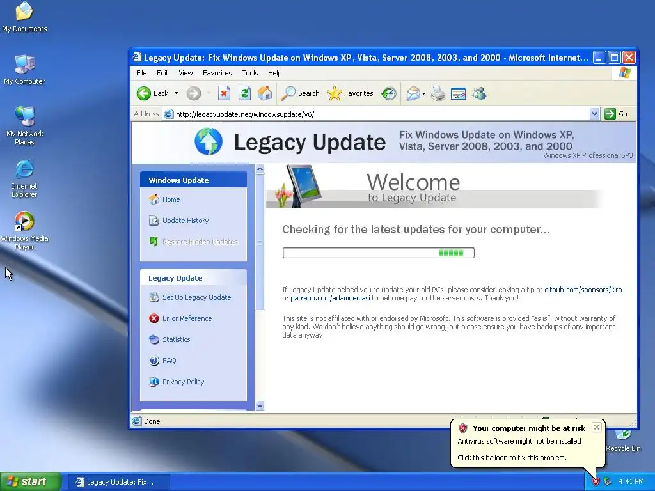Click the Mail envelope toolbar icon
The width and height of the screenshot is (655, 491).
pyautogui.click(x=413, y=93)
